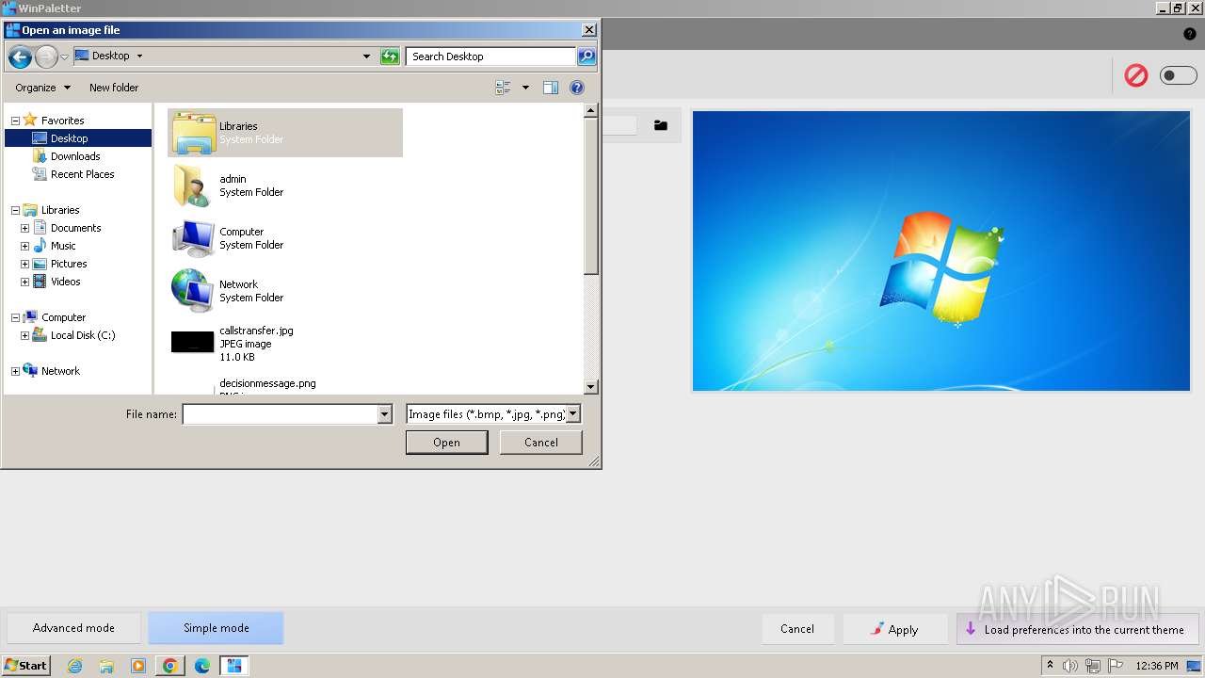This screenshot has width=1205, height=678.
Task: Select Local Disk (C:) in the tree
Action: 83,335
